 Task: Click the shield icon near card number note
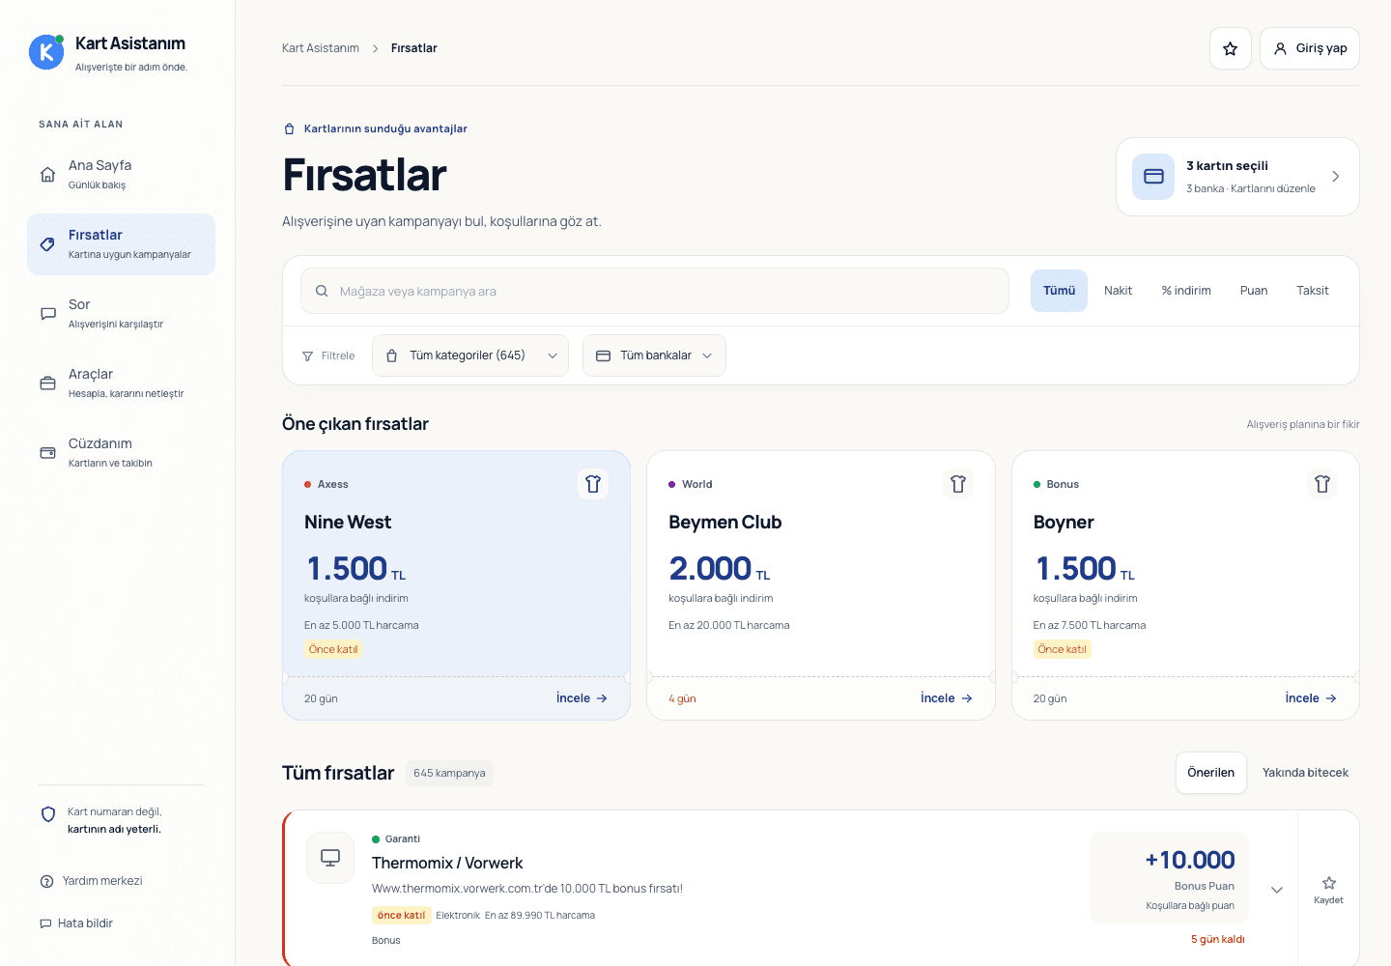48,814
